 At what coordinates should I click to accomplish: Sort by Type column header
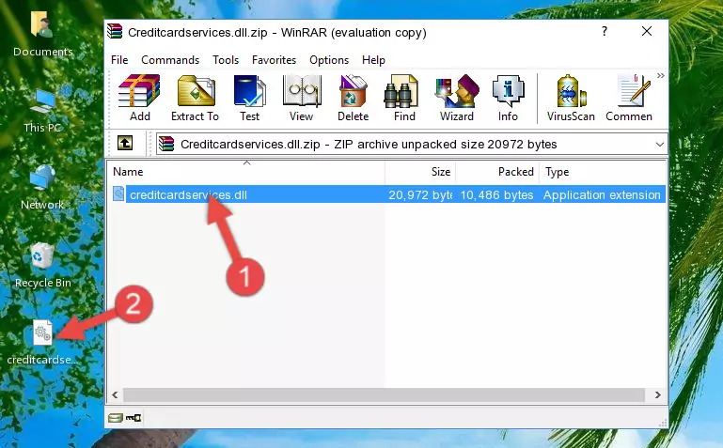[603, 172]
